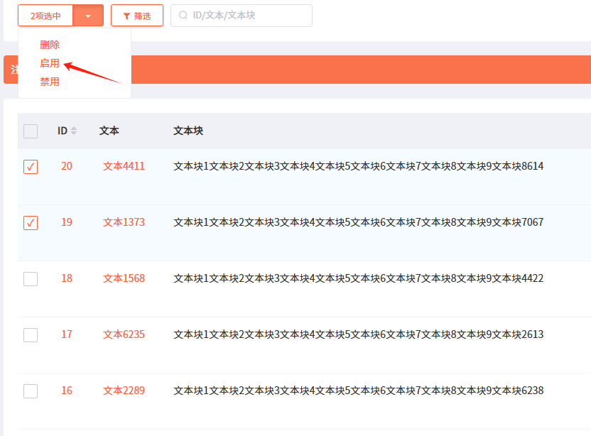Click the 文本块 column header

(188, 131)
